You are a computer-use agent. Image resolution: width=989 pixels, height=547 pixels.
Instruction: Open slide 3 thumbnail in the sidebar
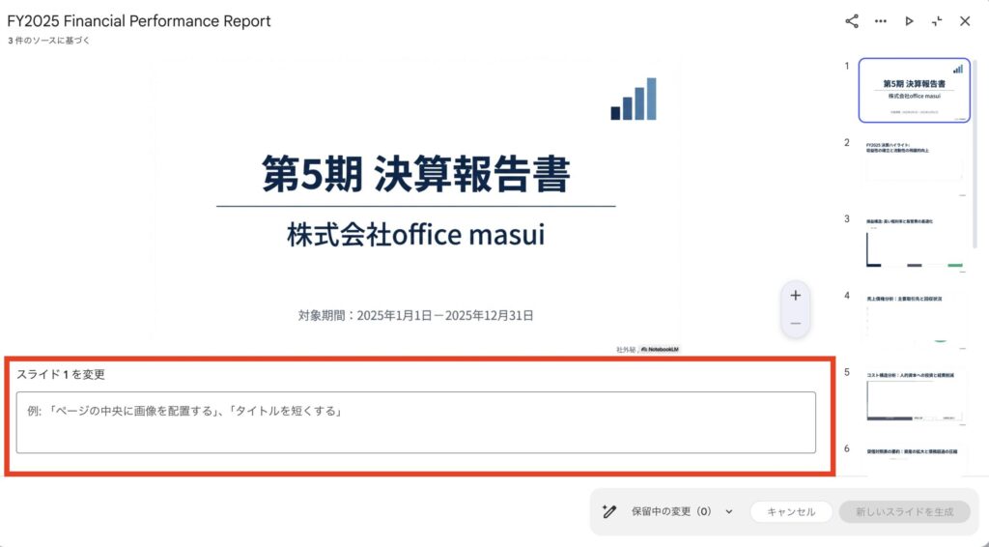click(914, 242)
